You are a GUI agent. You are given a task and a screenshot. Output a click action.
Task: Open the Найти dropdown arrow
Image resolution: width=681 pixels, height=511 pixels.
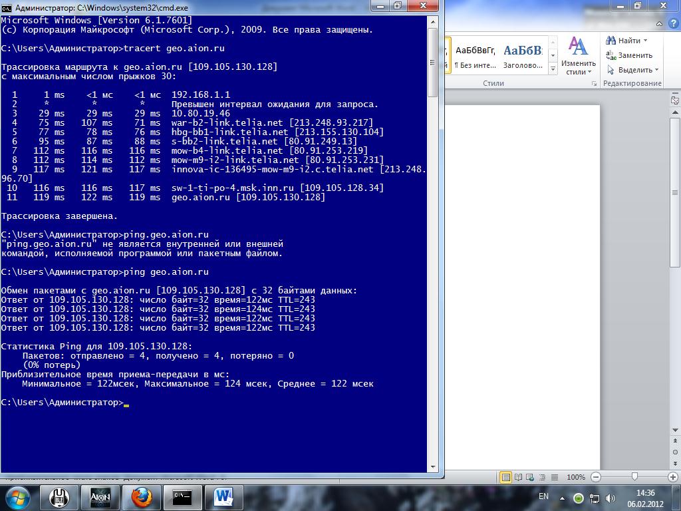[645, 41]
